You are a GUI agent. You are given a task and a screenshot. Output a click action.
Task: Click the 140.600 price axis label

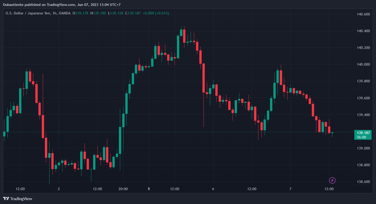[363, 14]
